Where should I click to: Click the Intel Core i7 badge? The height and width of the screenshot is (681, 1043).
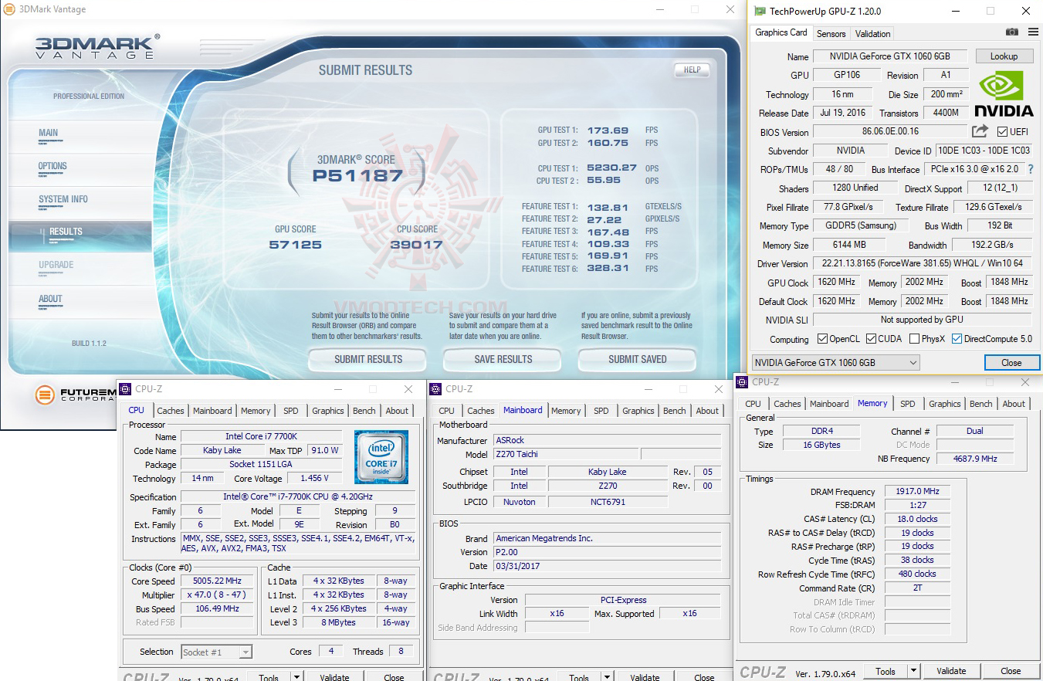pos(381,456)
